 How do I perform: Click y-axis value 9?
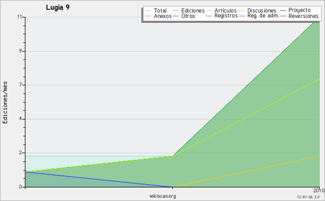tap(21, 51)
